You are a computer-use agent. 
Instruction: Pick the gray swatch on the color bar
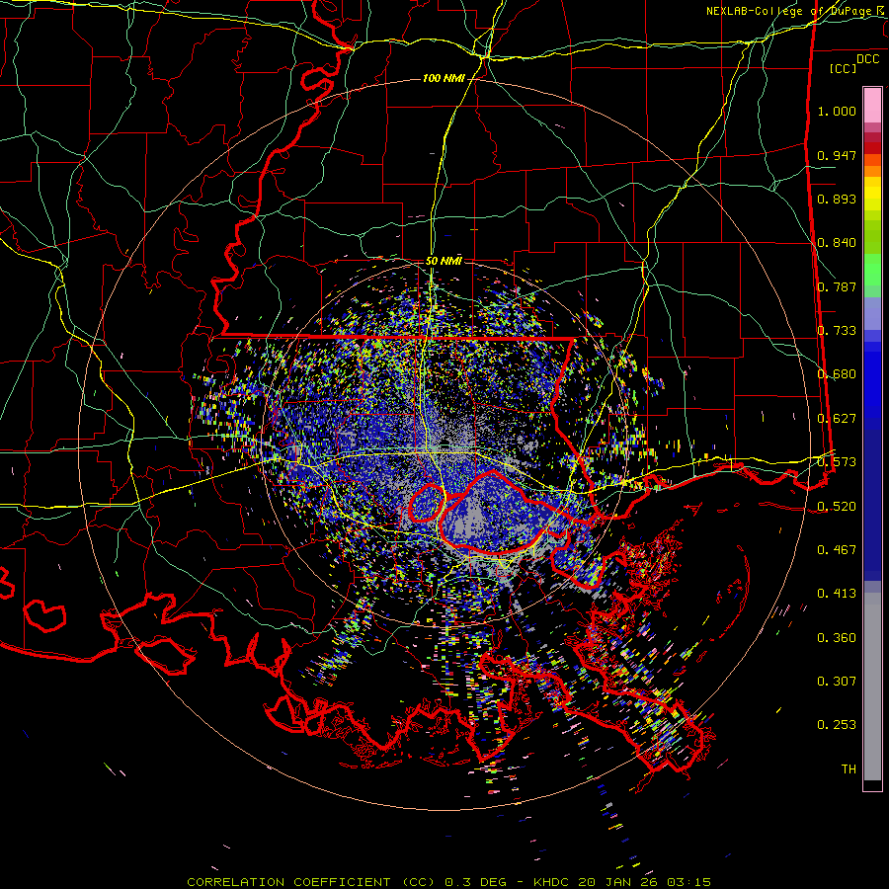click(872, 687)
